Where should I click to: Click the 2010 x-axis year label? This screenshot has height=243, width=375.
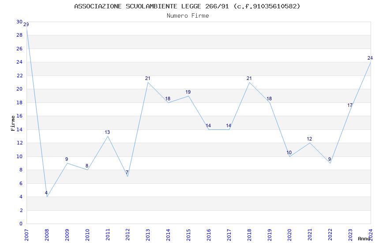87,235
